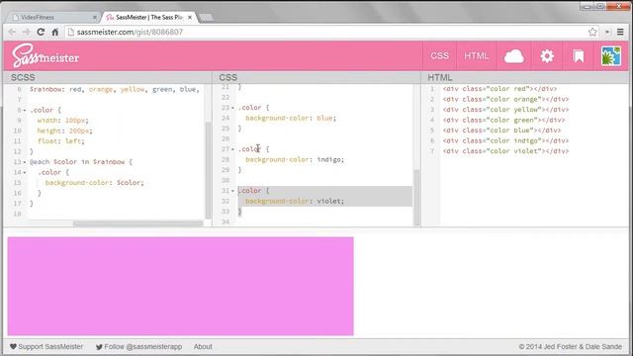
Task: Switch to the VideoFitness tab
Action: (x=52, y=18)
